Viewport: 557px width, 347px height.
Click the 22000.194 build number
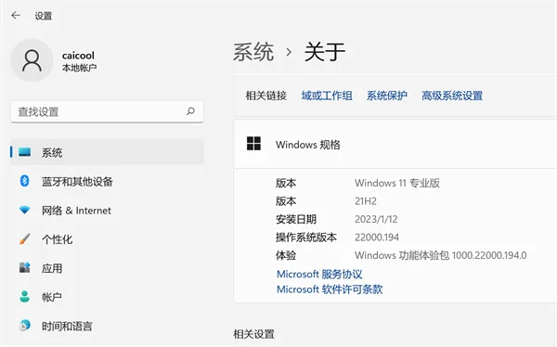click(x=377, y=238)
